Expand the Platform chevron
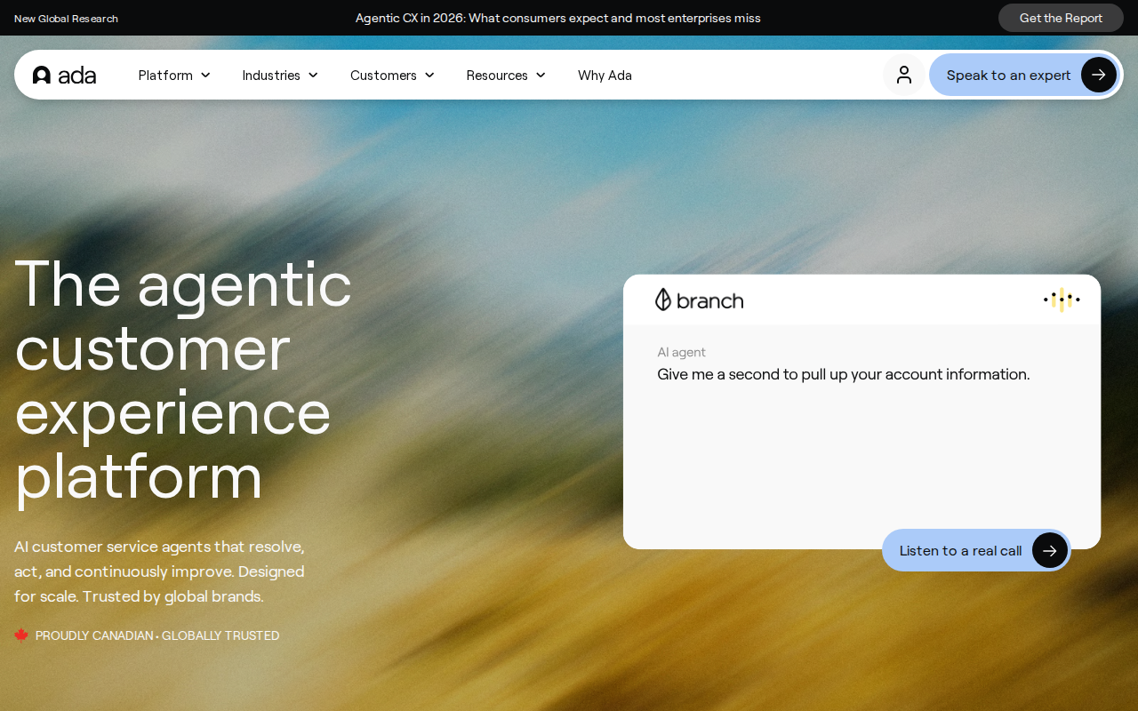Screen dimensions: 1138x711 pyautogui.click(x=205, y=76)
